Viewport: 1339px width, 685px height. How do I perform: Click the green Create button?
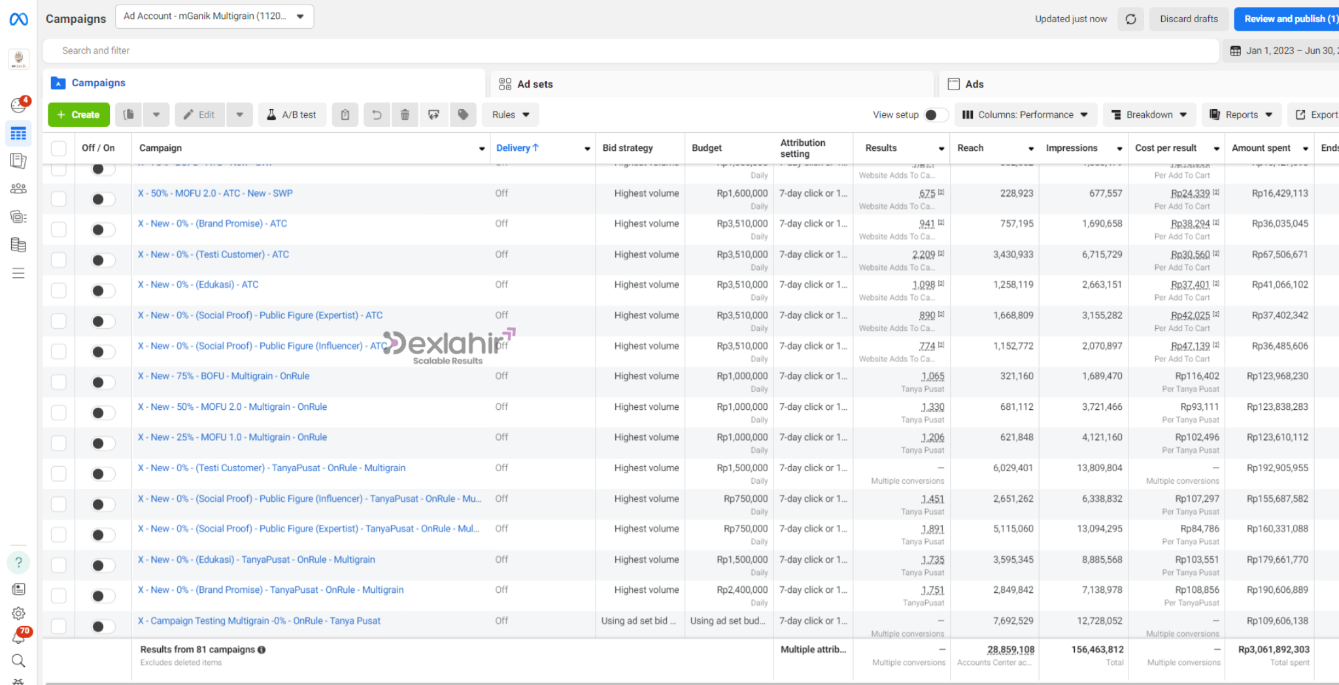pos(78,115)
